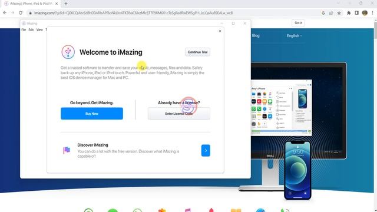
Task: Click the Google icon in address bar
Action: click(323, 13)
